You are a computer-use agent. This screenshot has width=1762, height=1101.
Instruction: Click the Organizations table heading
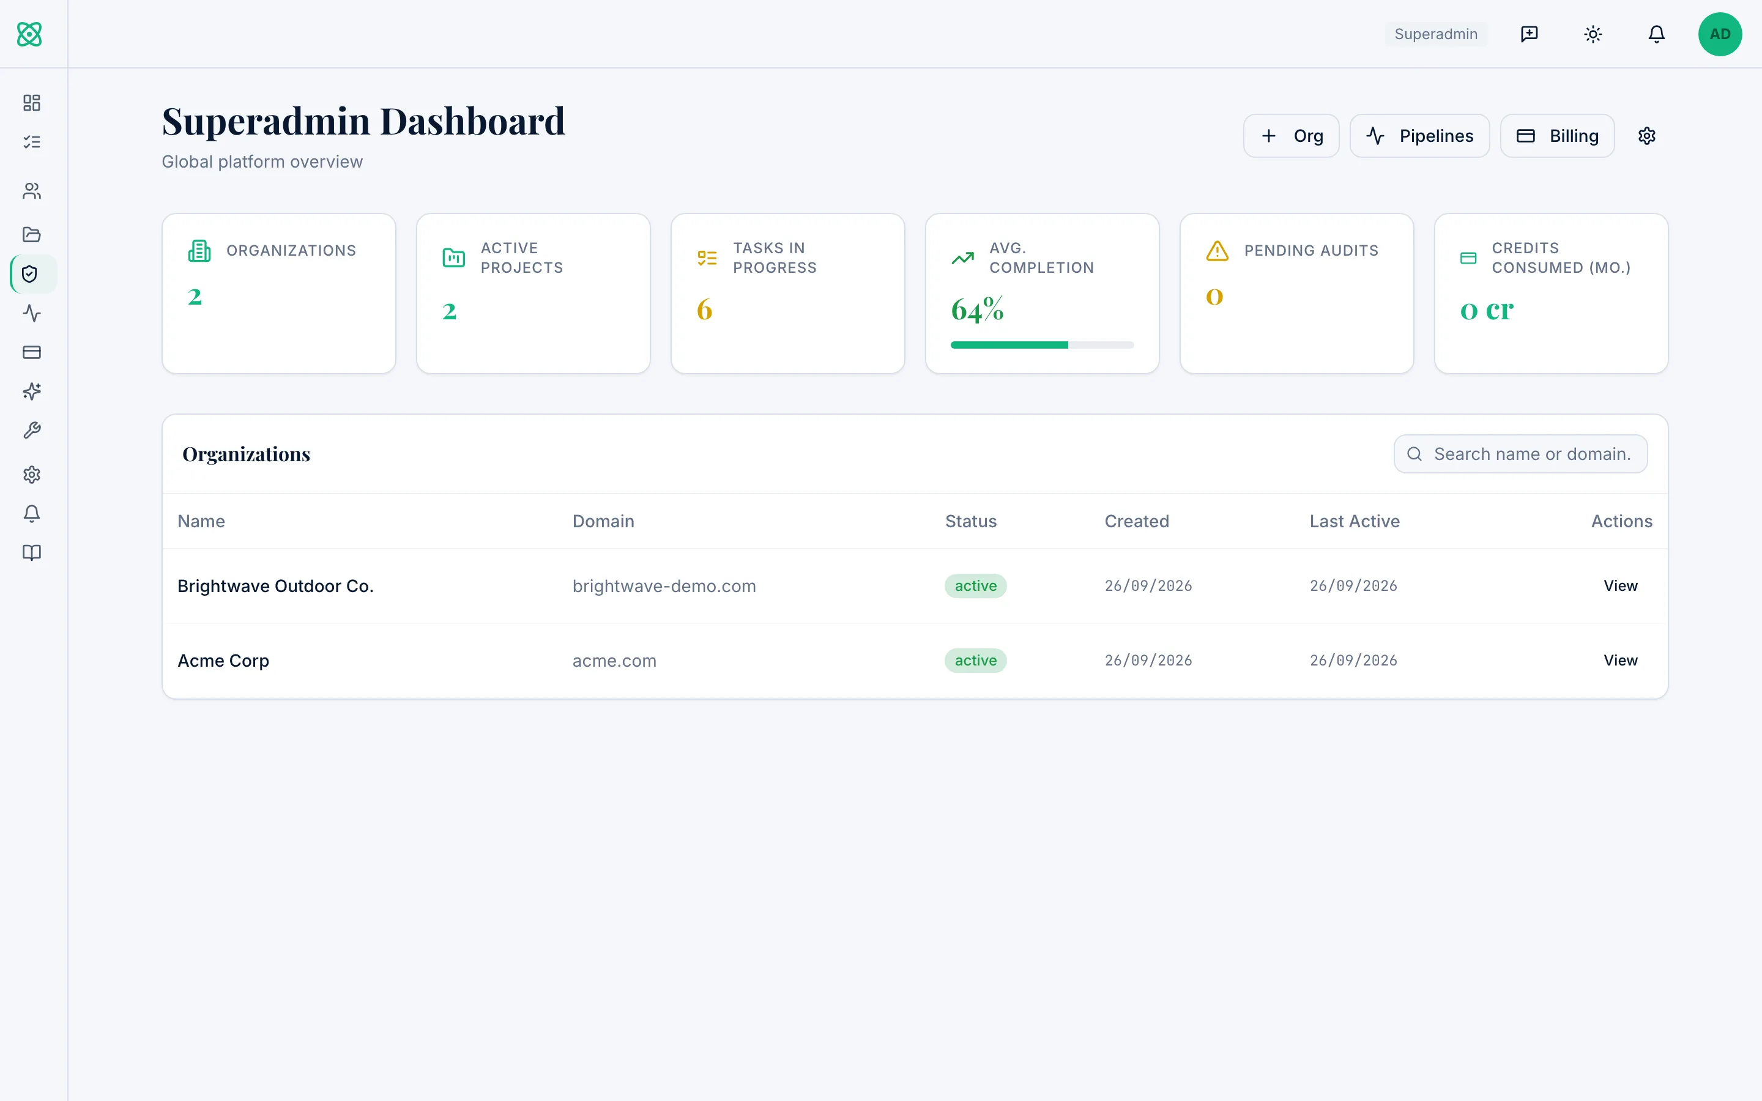click(246, 454)
